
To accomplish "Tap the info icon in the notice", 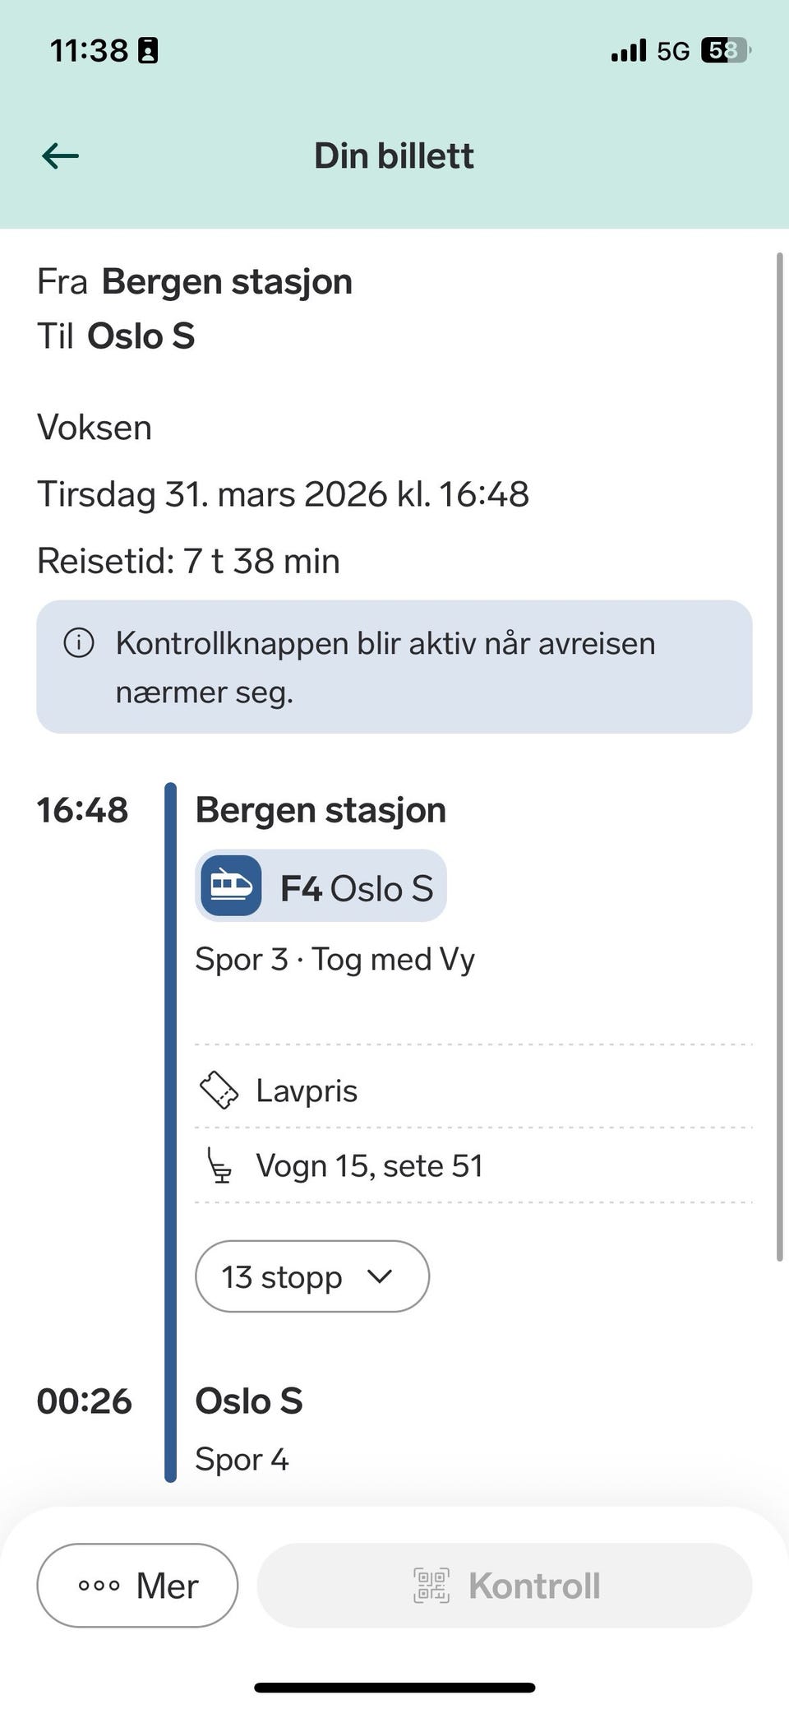I will (x=79, y=642).
